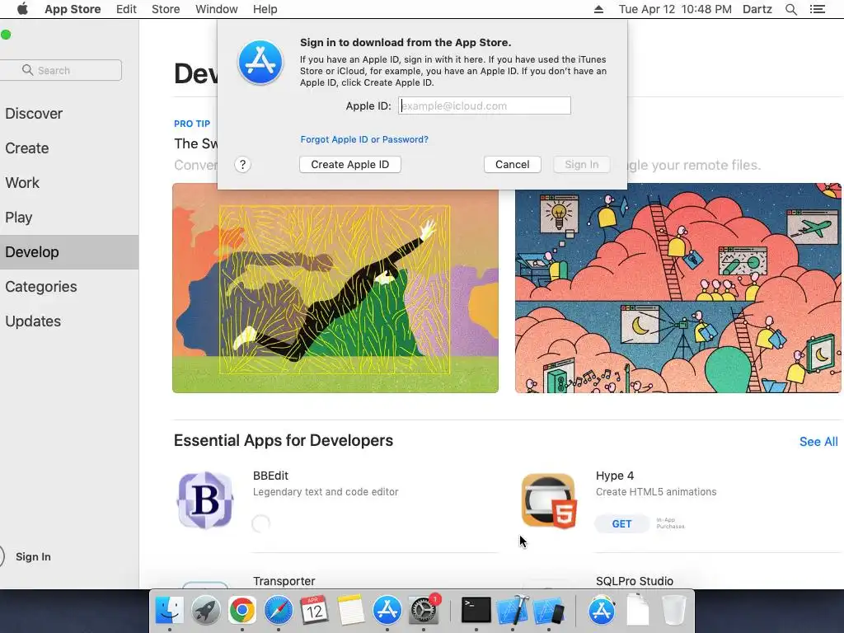Click Sign In at sidebar bottom

[x=33, y=556]
